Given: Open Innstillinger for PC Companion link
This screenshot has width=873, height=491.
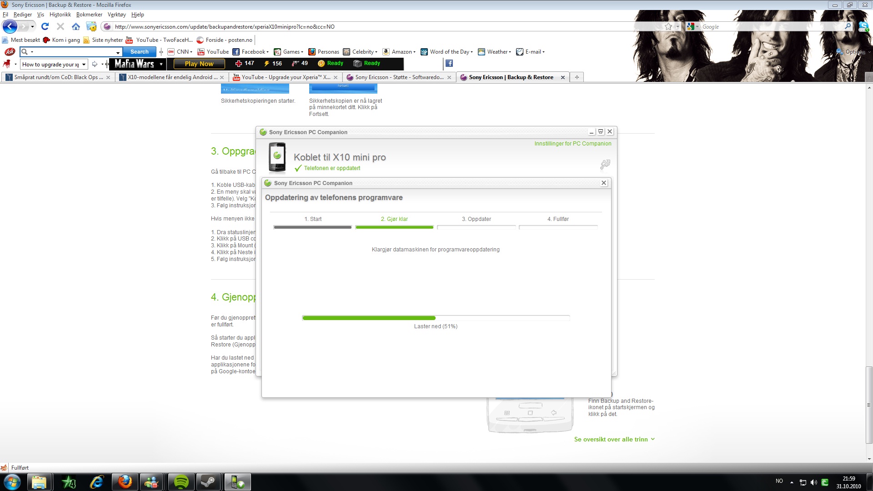Looking at the screenshot, I should point(573,144).
